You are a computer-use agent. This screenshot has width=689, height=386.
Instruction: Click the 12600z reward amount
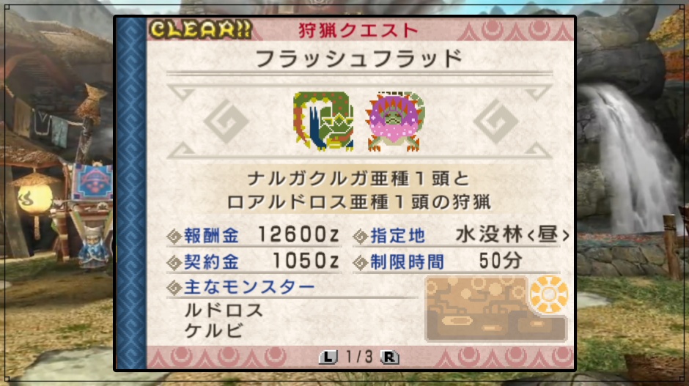pos(298,235)
